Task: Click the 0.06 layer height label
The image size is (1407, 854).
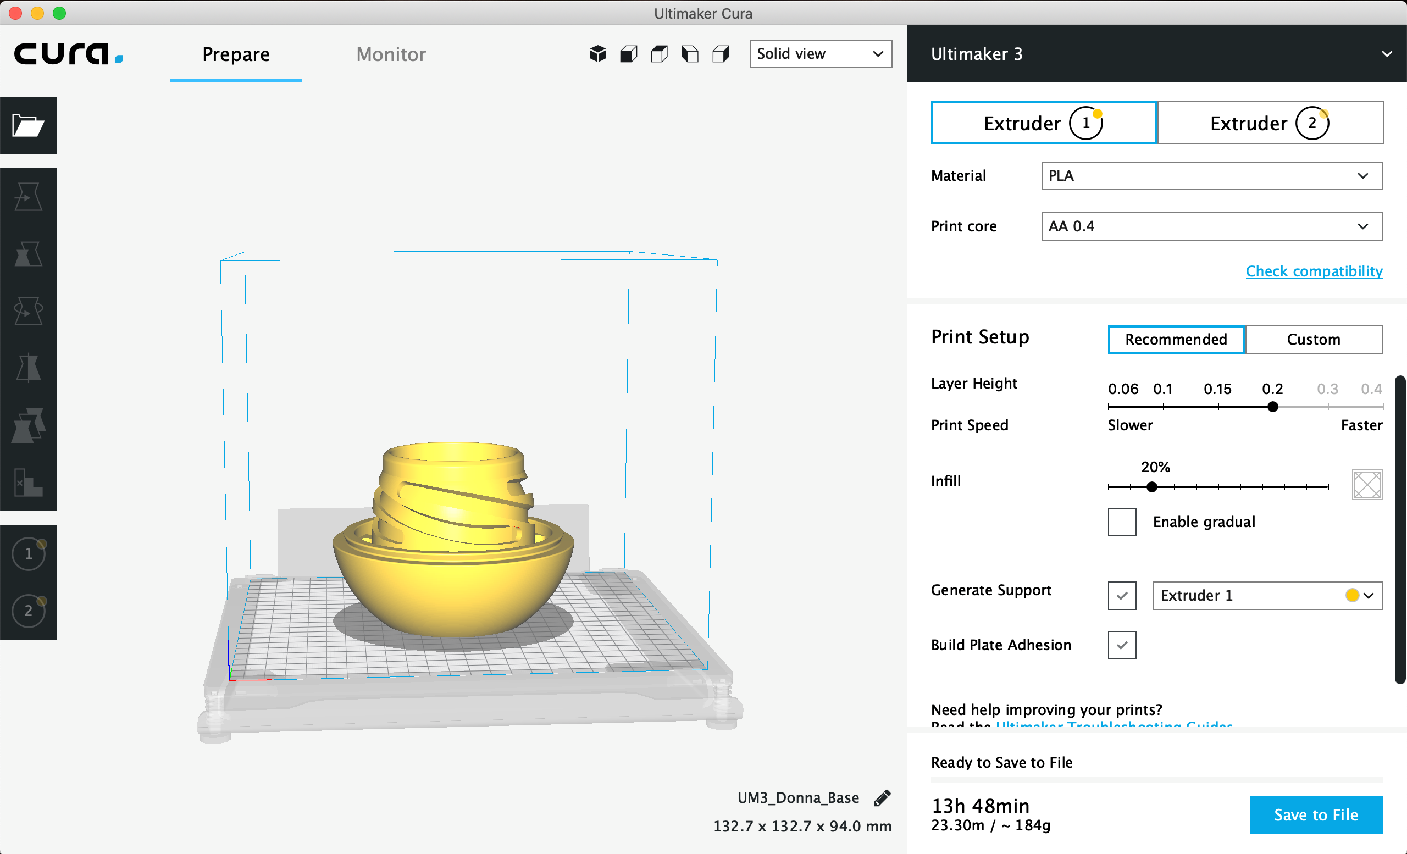Action: (1123, 389)
